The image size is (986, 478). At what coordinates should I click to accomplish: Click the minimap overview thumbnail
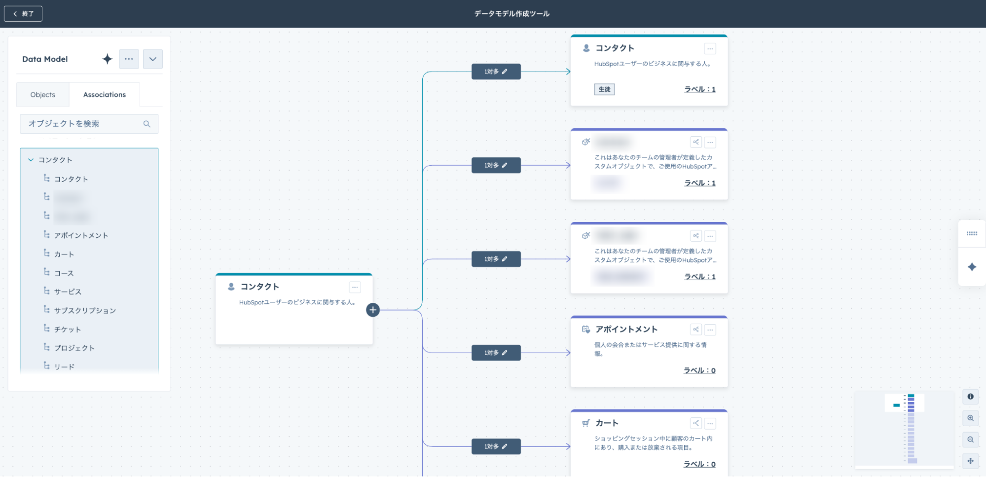tap(904, 428)
